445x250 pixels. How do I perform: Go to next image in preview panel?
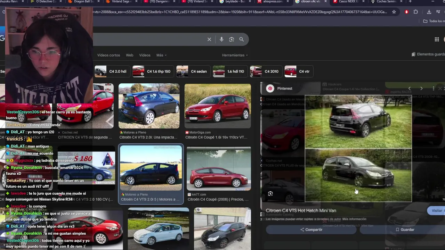[x=421, y=89]
